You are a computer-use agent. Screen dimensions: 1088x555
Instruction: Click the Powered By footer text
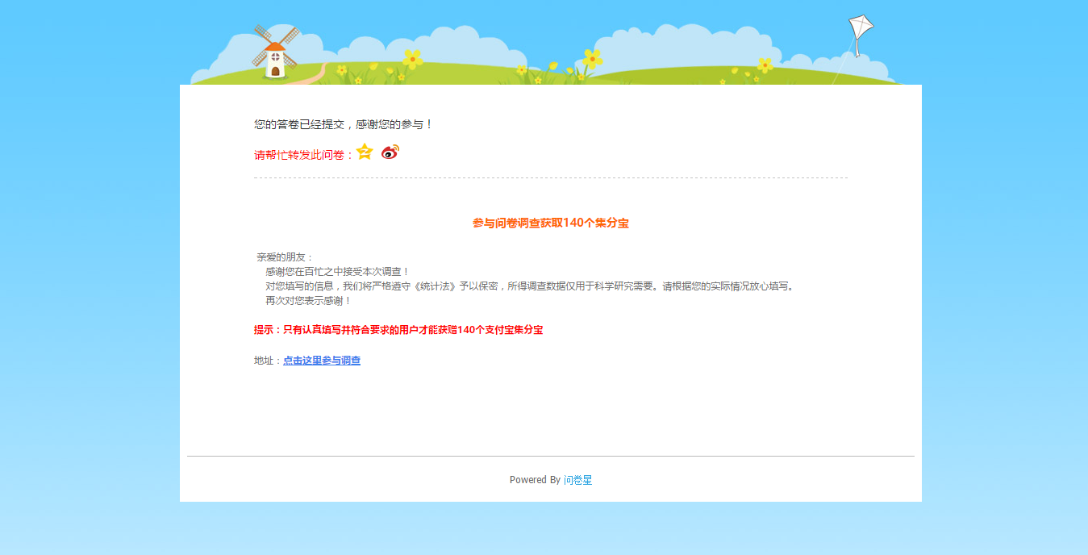[x=534, y=479]
